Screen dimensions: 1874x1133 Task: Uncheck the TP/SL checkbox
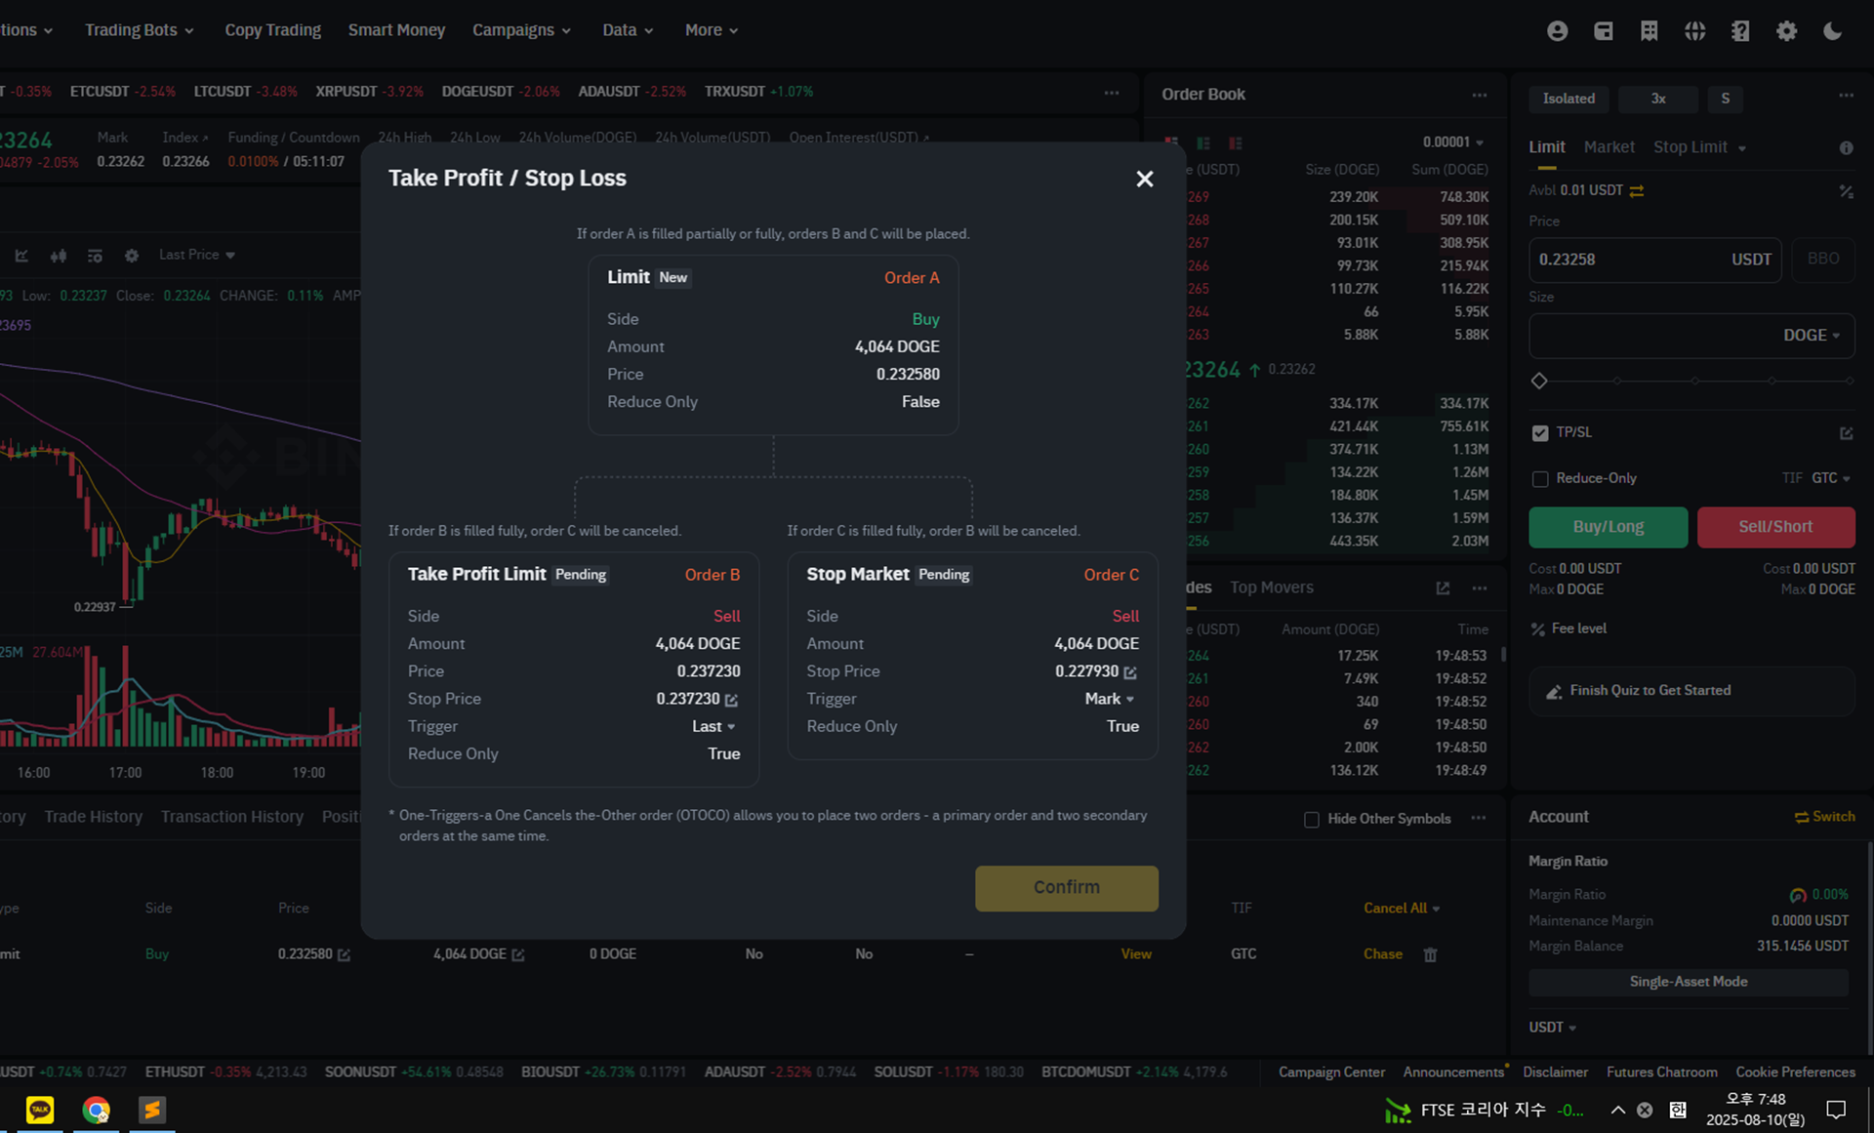click(1540, 432)
